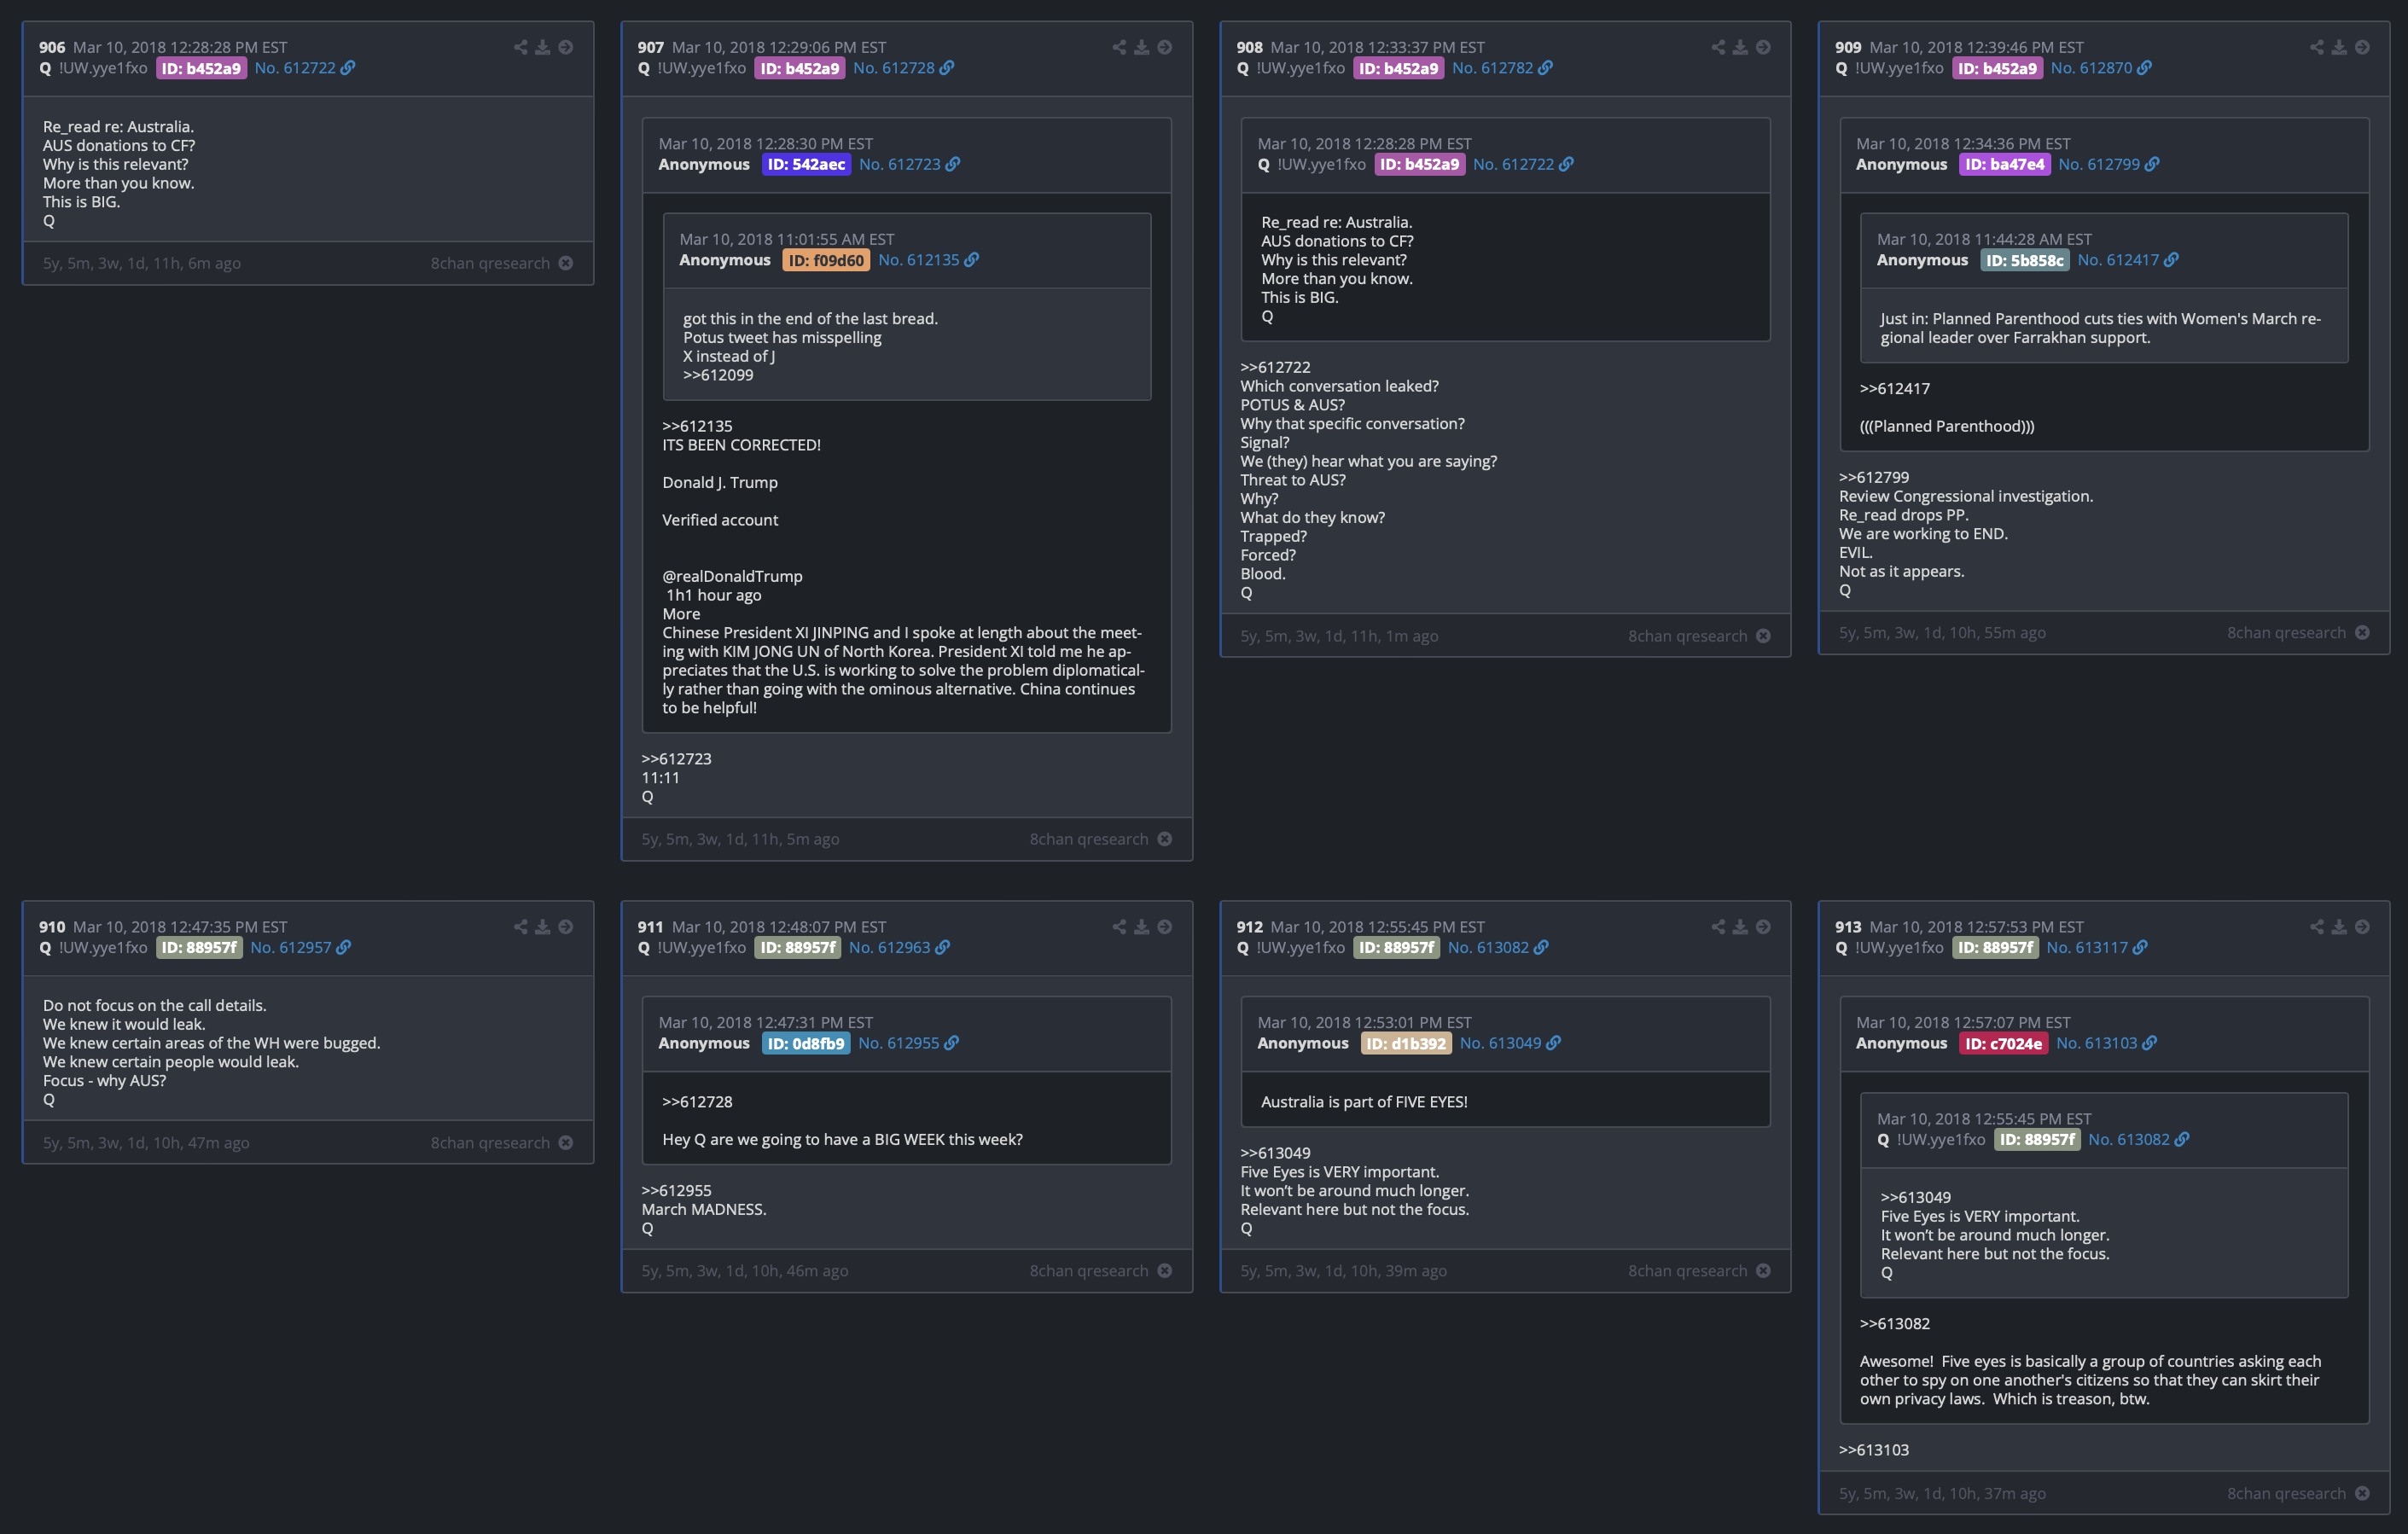Open link No. 612417 about Planned Parenthood

pos(2128,260)
